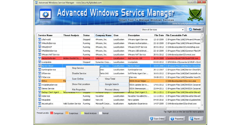Click the service icon next to LiveUpdate
The image size is (241, 125).
pyautogui.click(x=39, y=62)
